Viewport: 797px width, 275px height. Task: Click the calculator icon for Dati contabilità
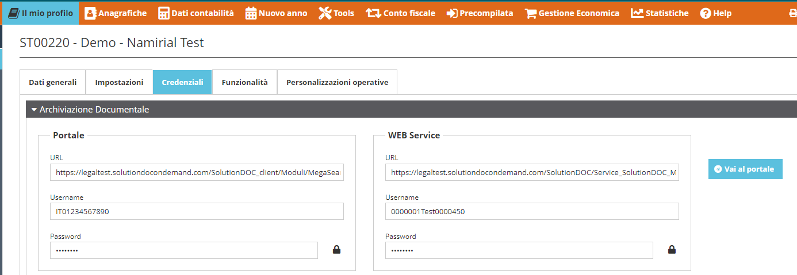click(x=164, y=13)
